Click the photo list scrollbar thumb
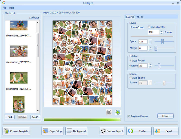181x139 pixels. click(38, 45)
